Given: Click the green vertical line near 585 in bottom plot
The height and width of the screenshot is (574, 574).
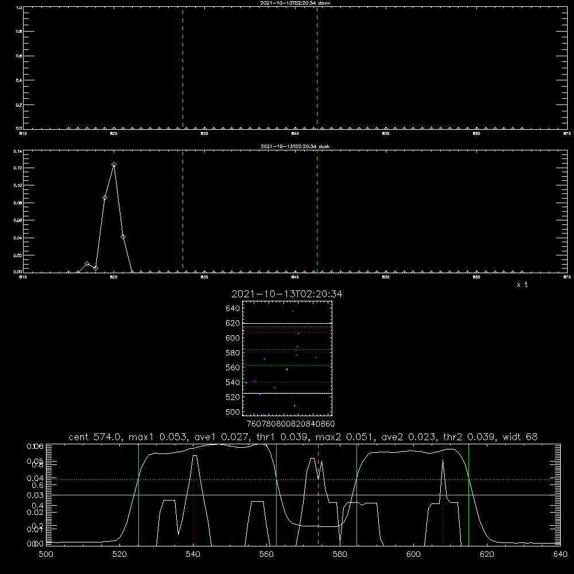Looking at the screenshot, I should (x=356, y=494).
